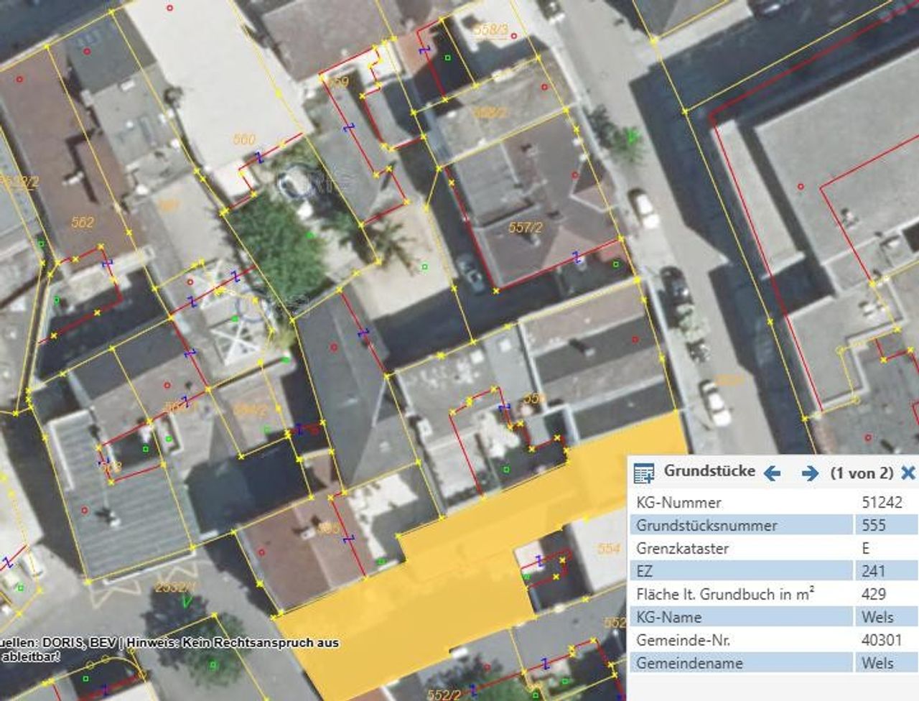Viewport: 919px width, 701px height.
Task: Click parcel 557/2 label on map
Action: [x=525, y=228]
